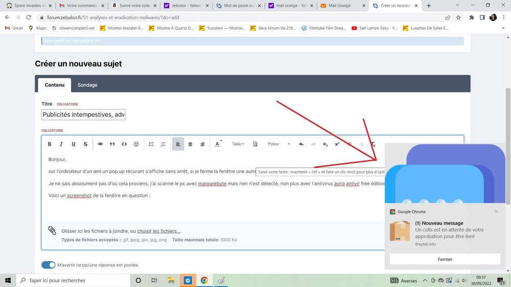Screen dimensions: 511x287
Task: Expand the Taille size dropdown
Action: pyautogui.click(x=238, y=144)
